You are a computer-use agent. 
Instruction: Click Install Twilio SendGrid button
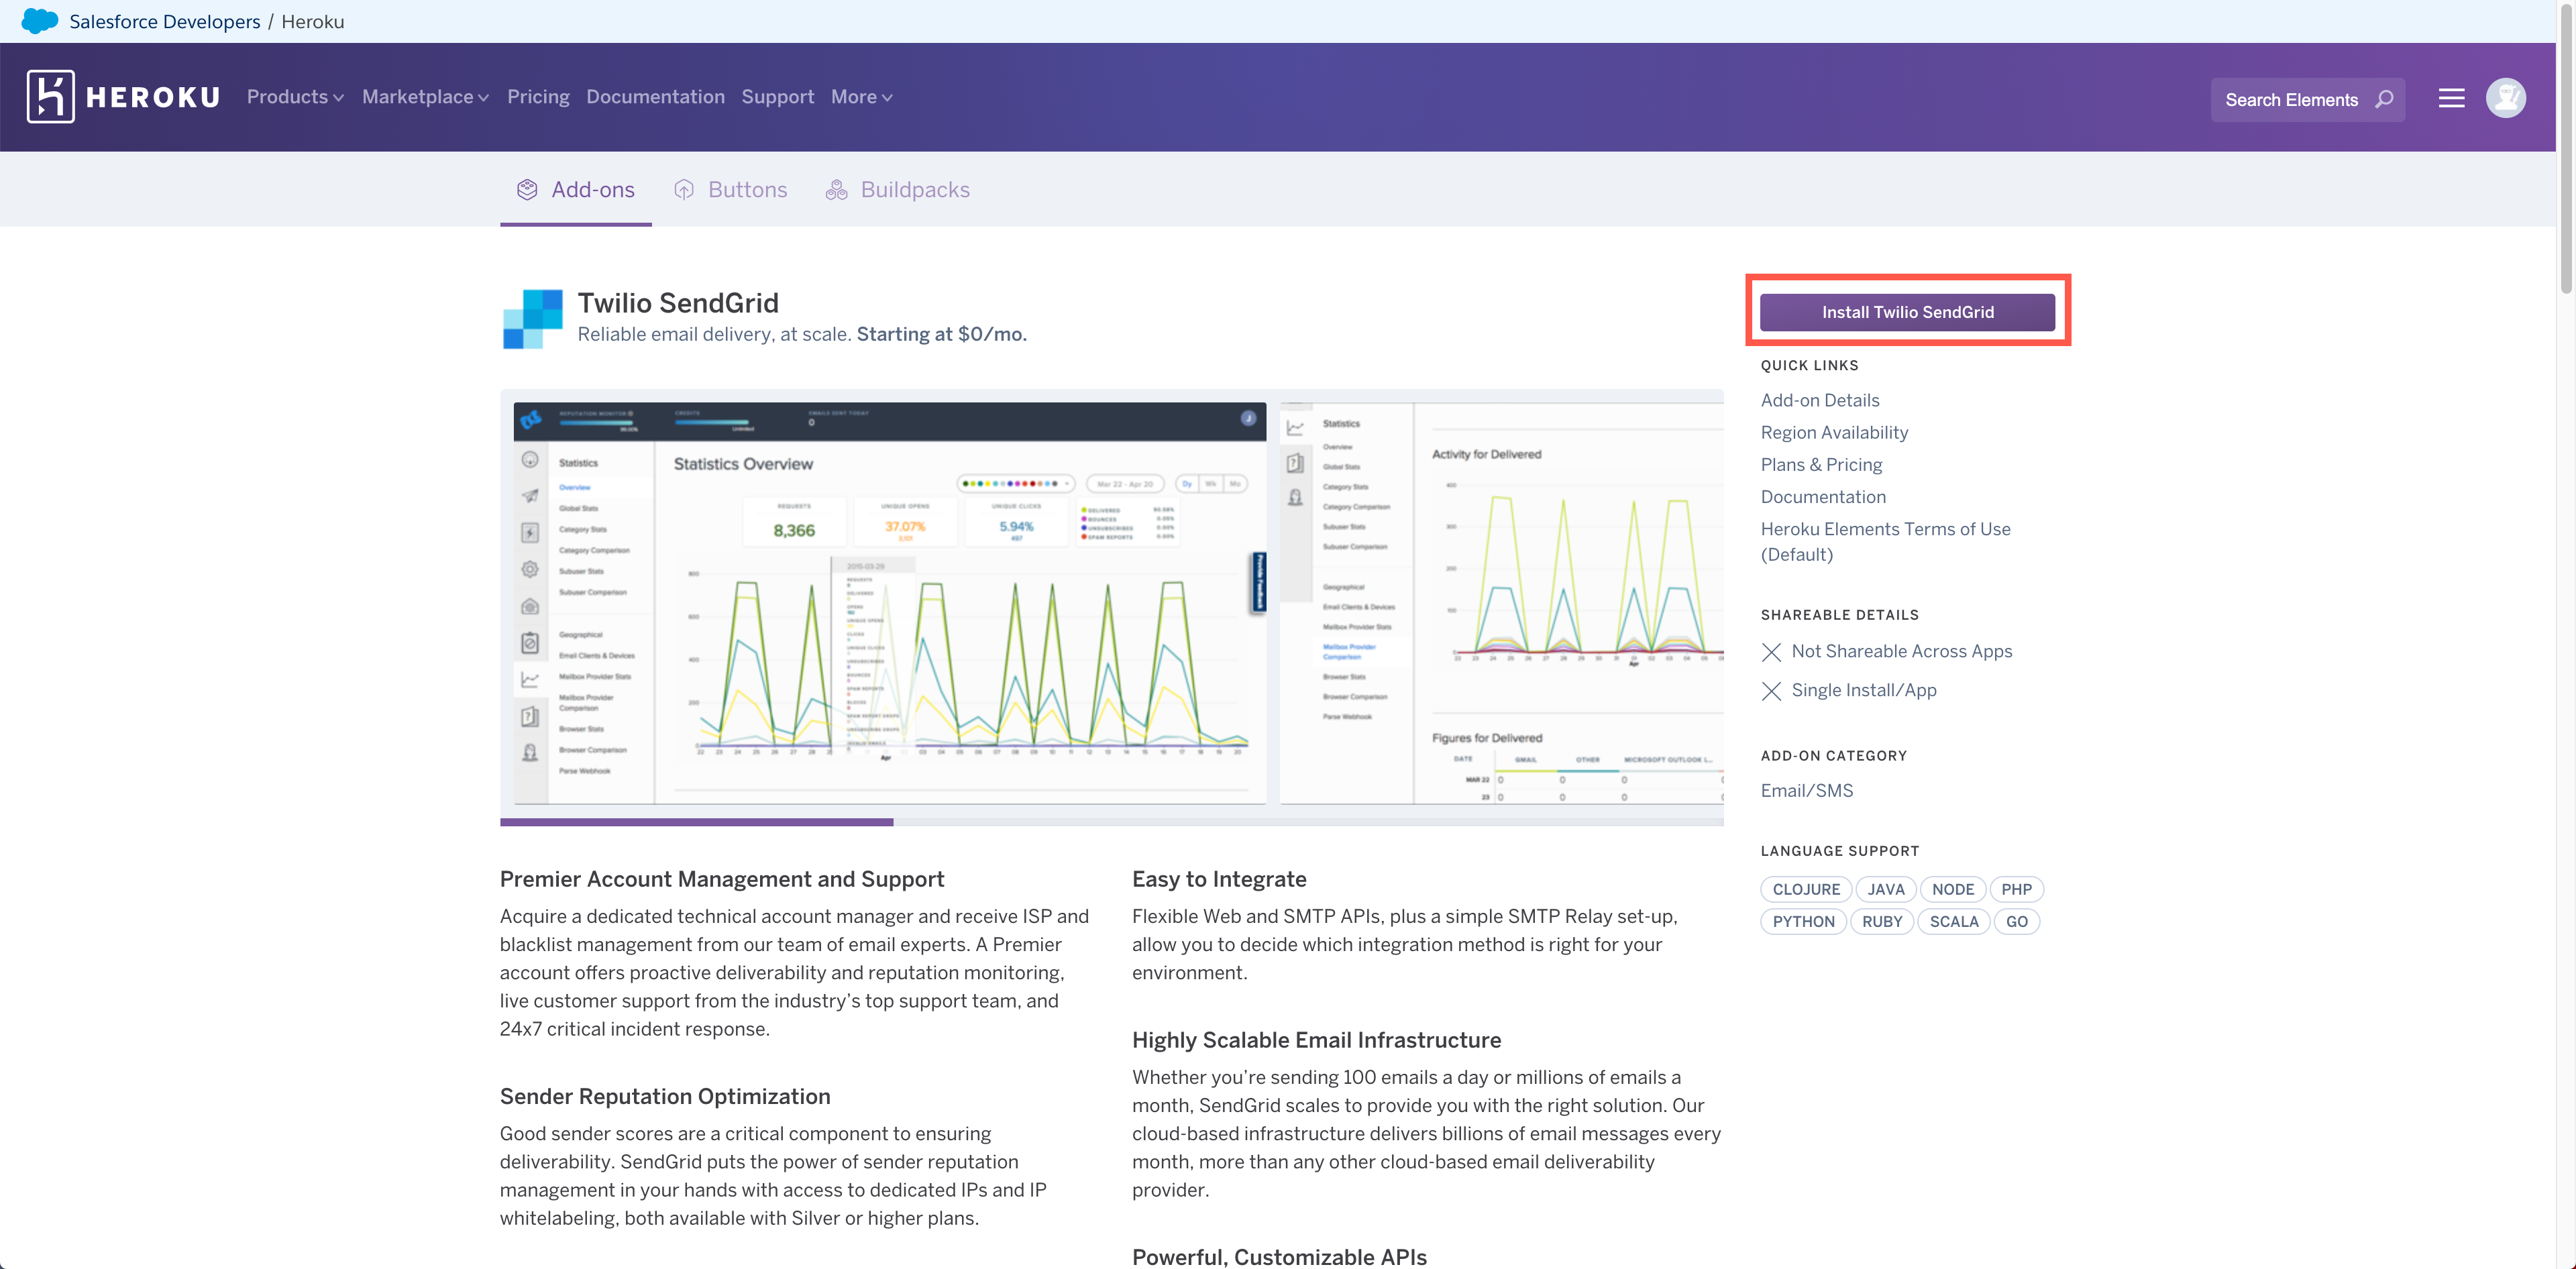(x=1907, y=312)
